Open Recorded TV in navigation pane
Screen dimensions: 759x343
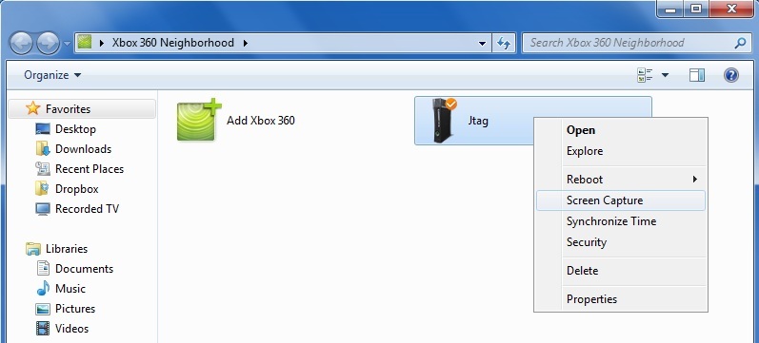(x=87, y=209)
